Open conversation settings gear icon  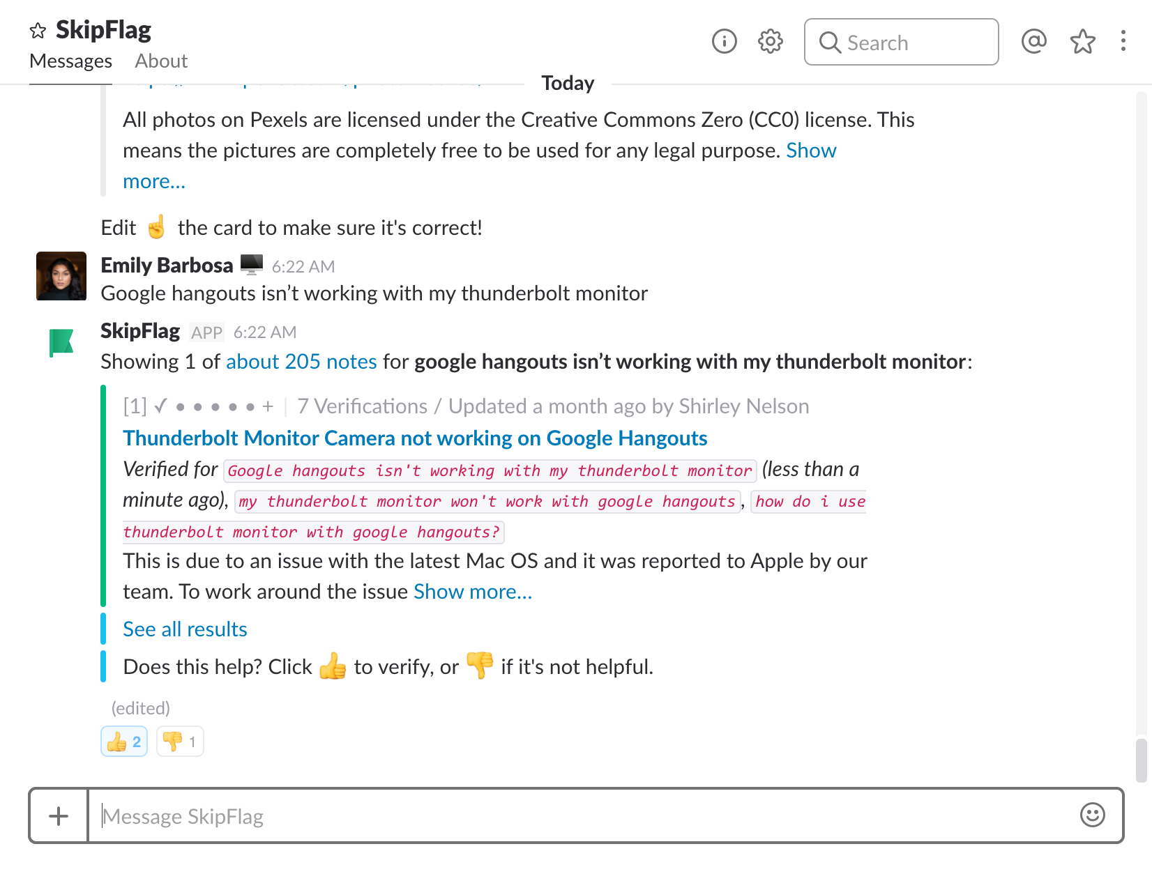771,42
